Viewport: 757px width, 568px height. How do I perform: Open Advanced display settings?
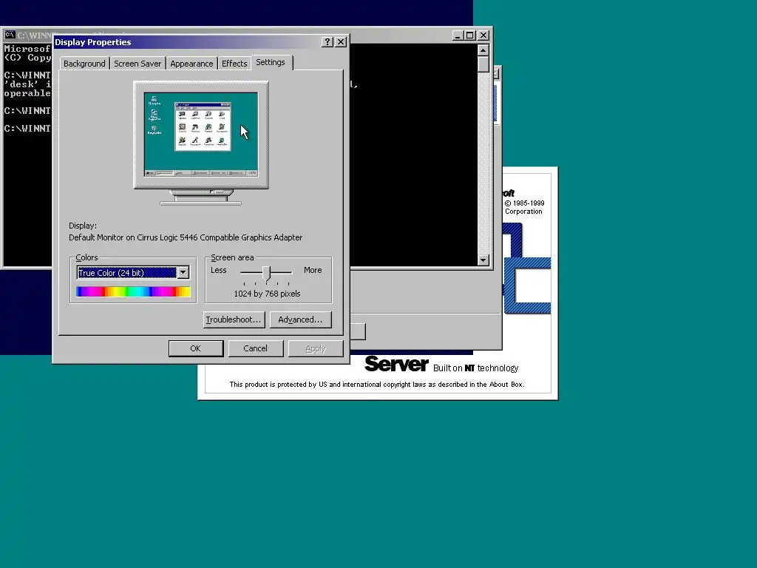pyautogui.click(x=300, y=319)
